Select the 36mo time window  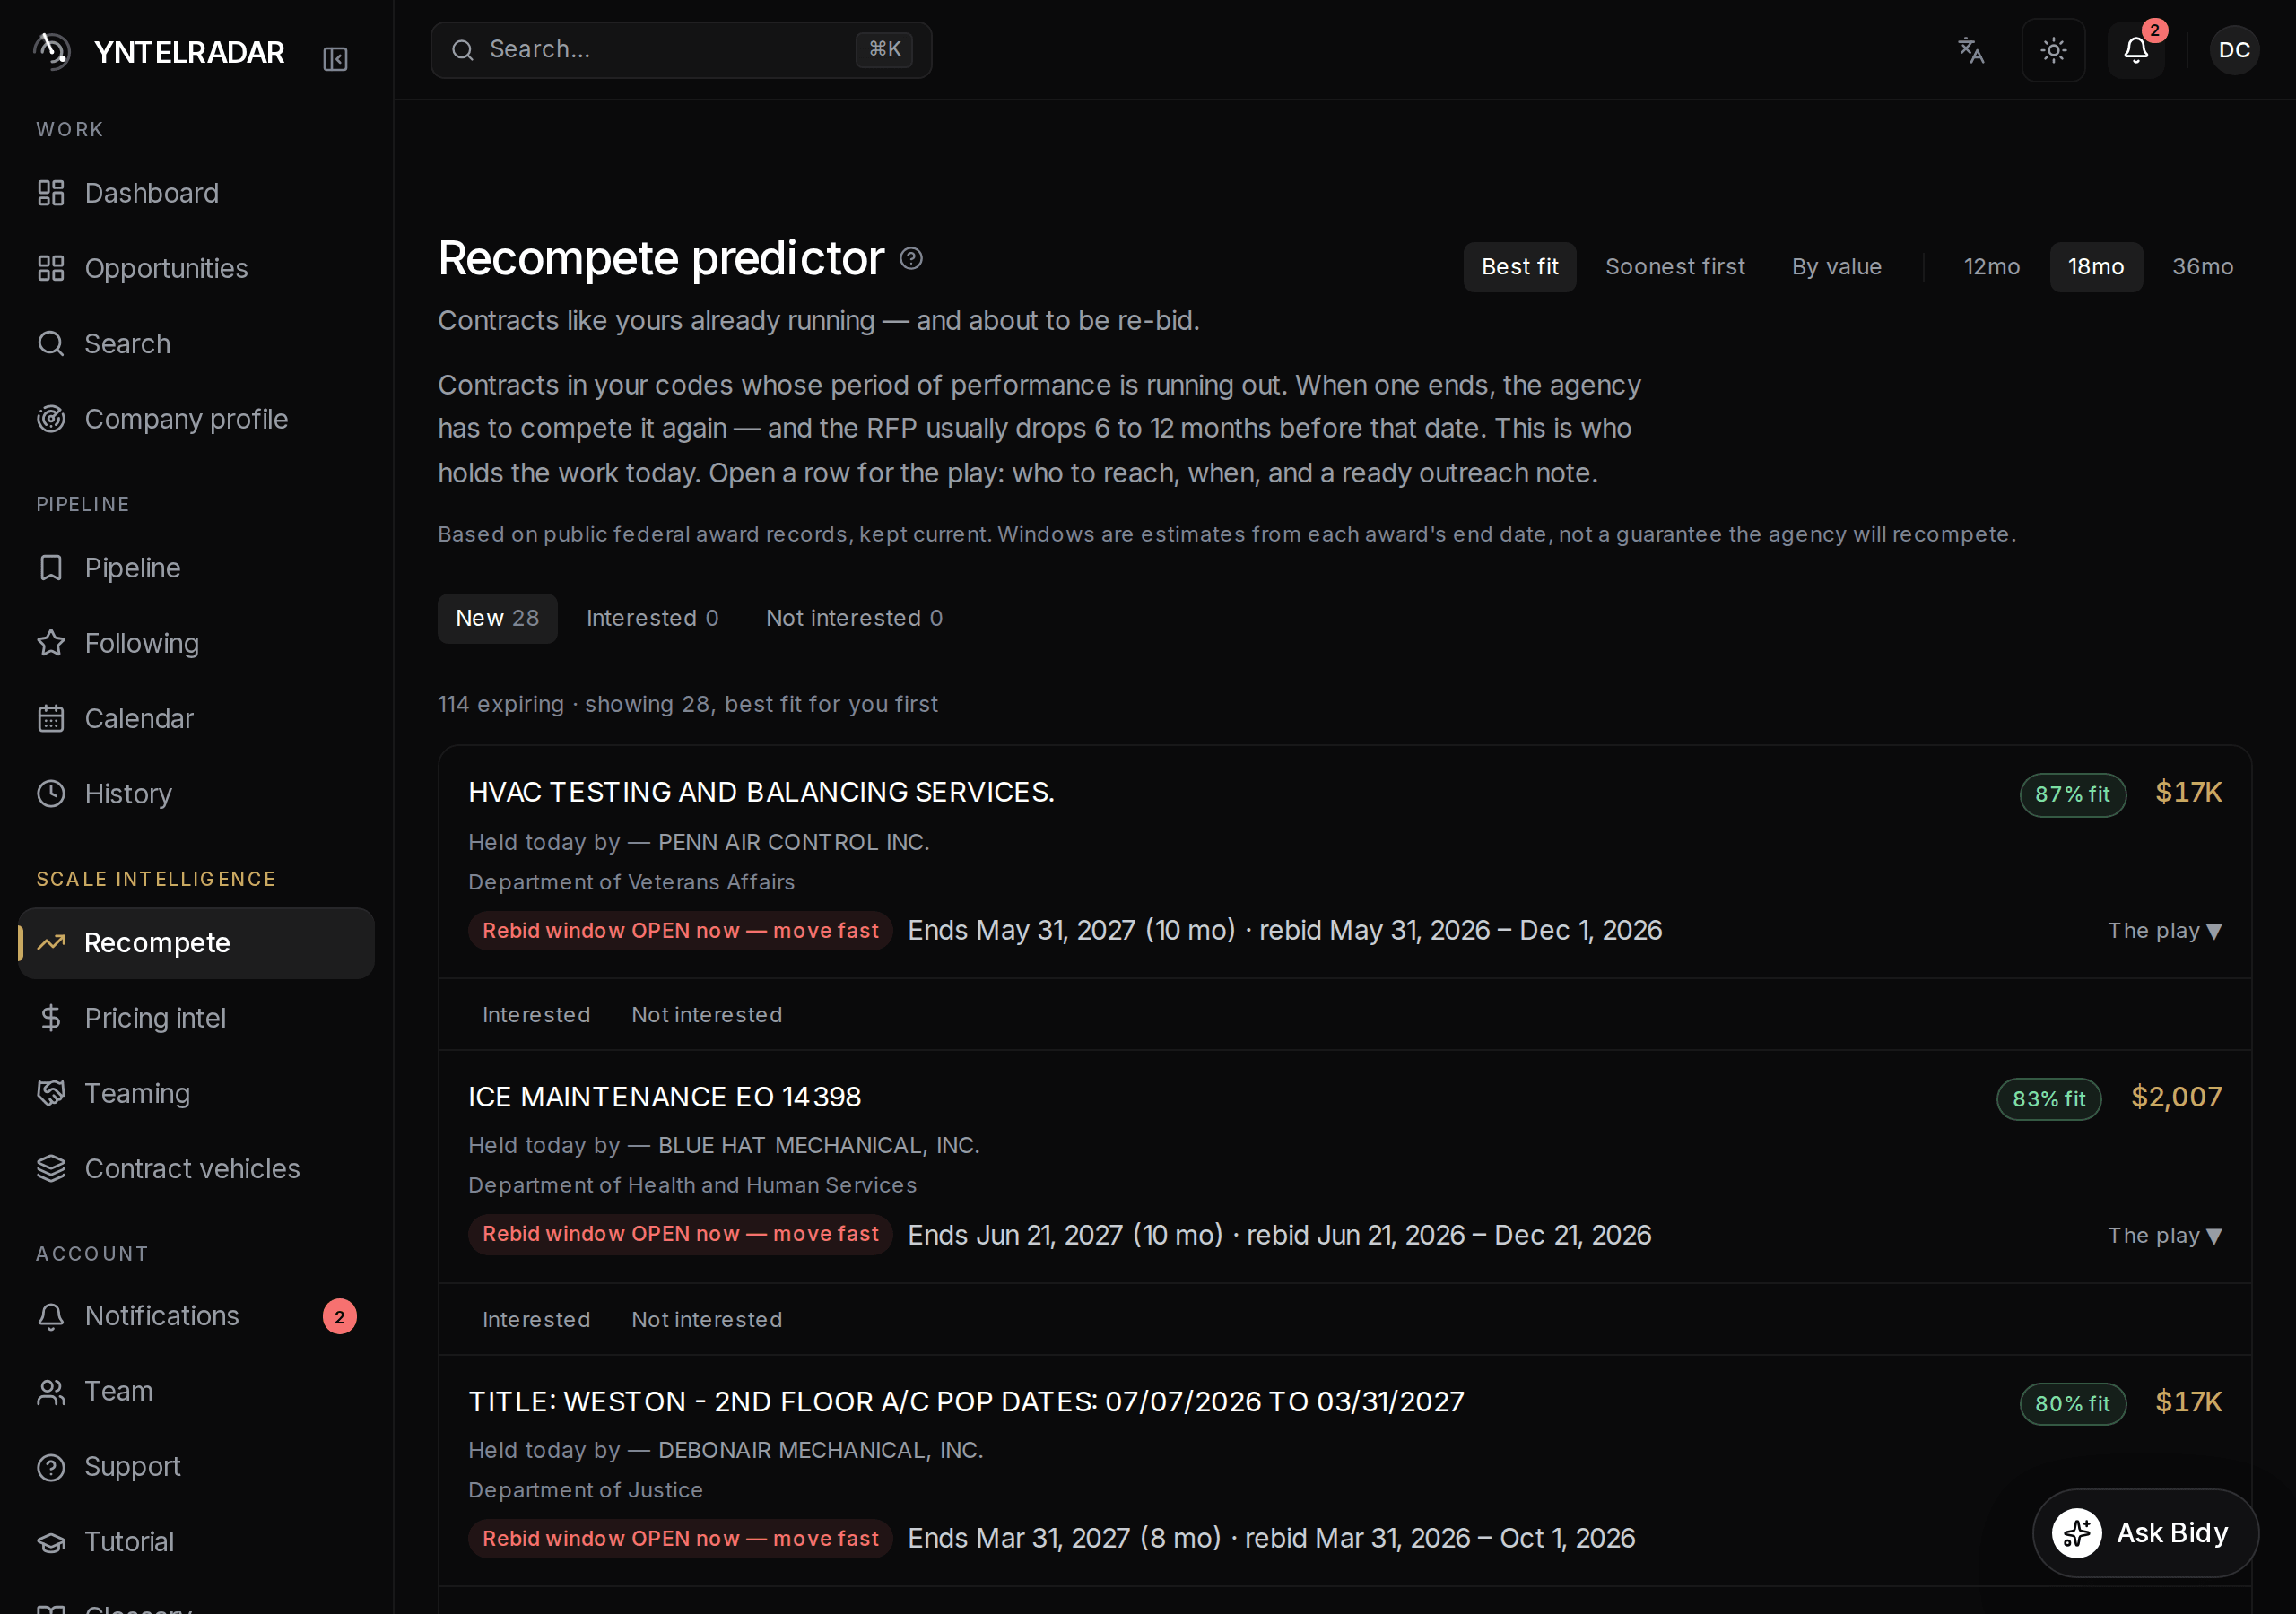2202,267
